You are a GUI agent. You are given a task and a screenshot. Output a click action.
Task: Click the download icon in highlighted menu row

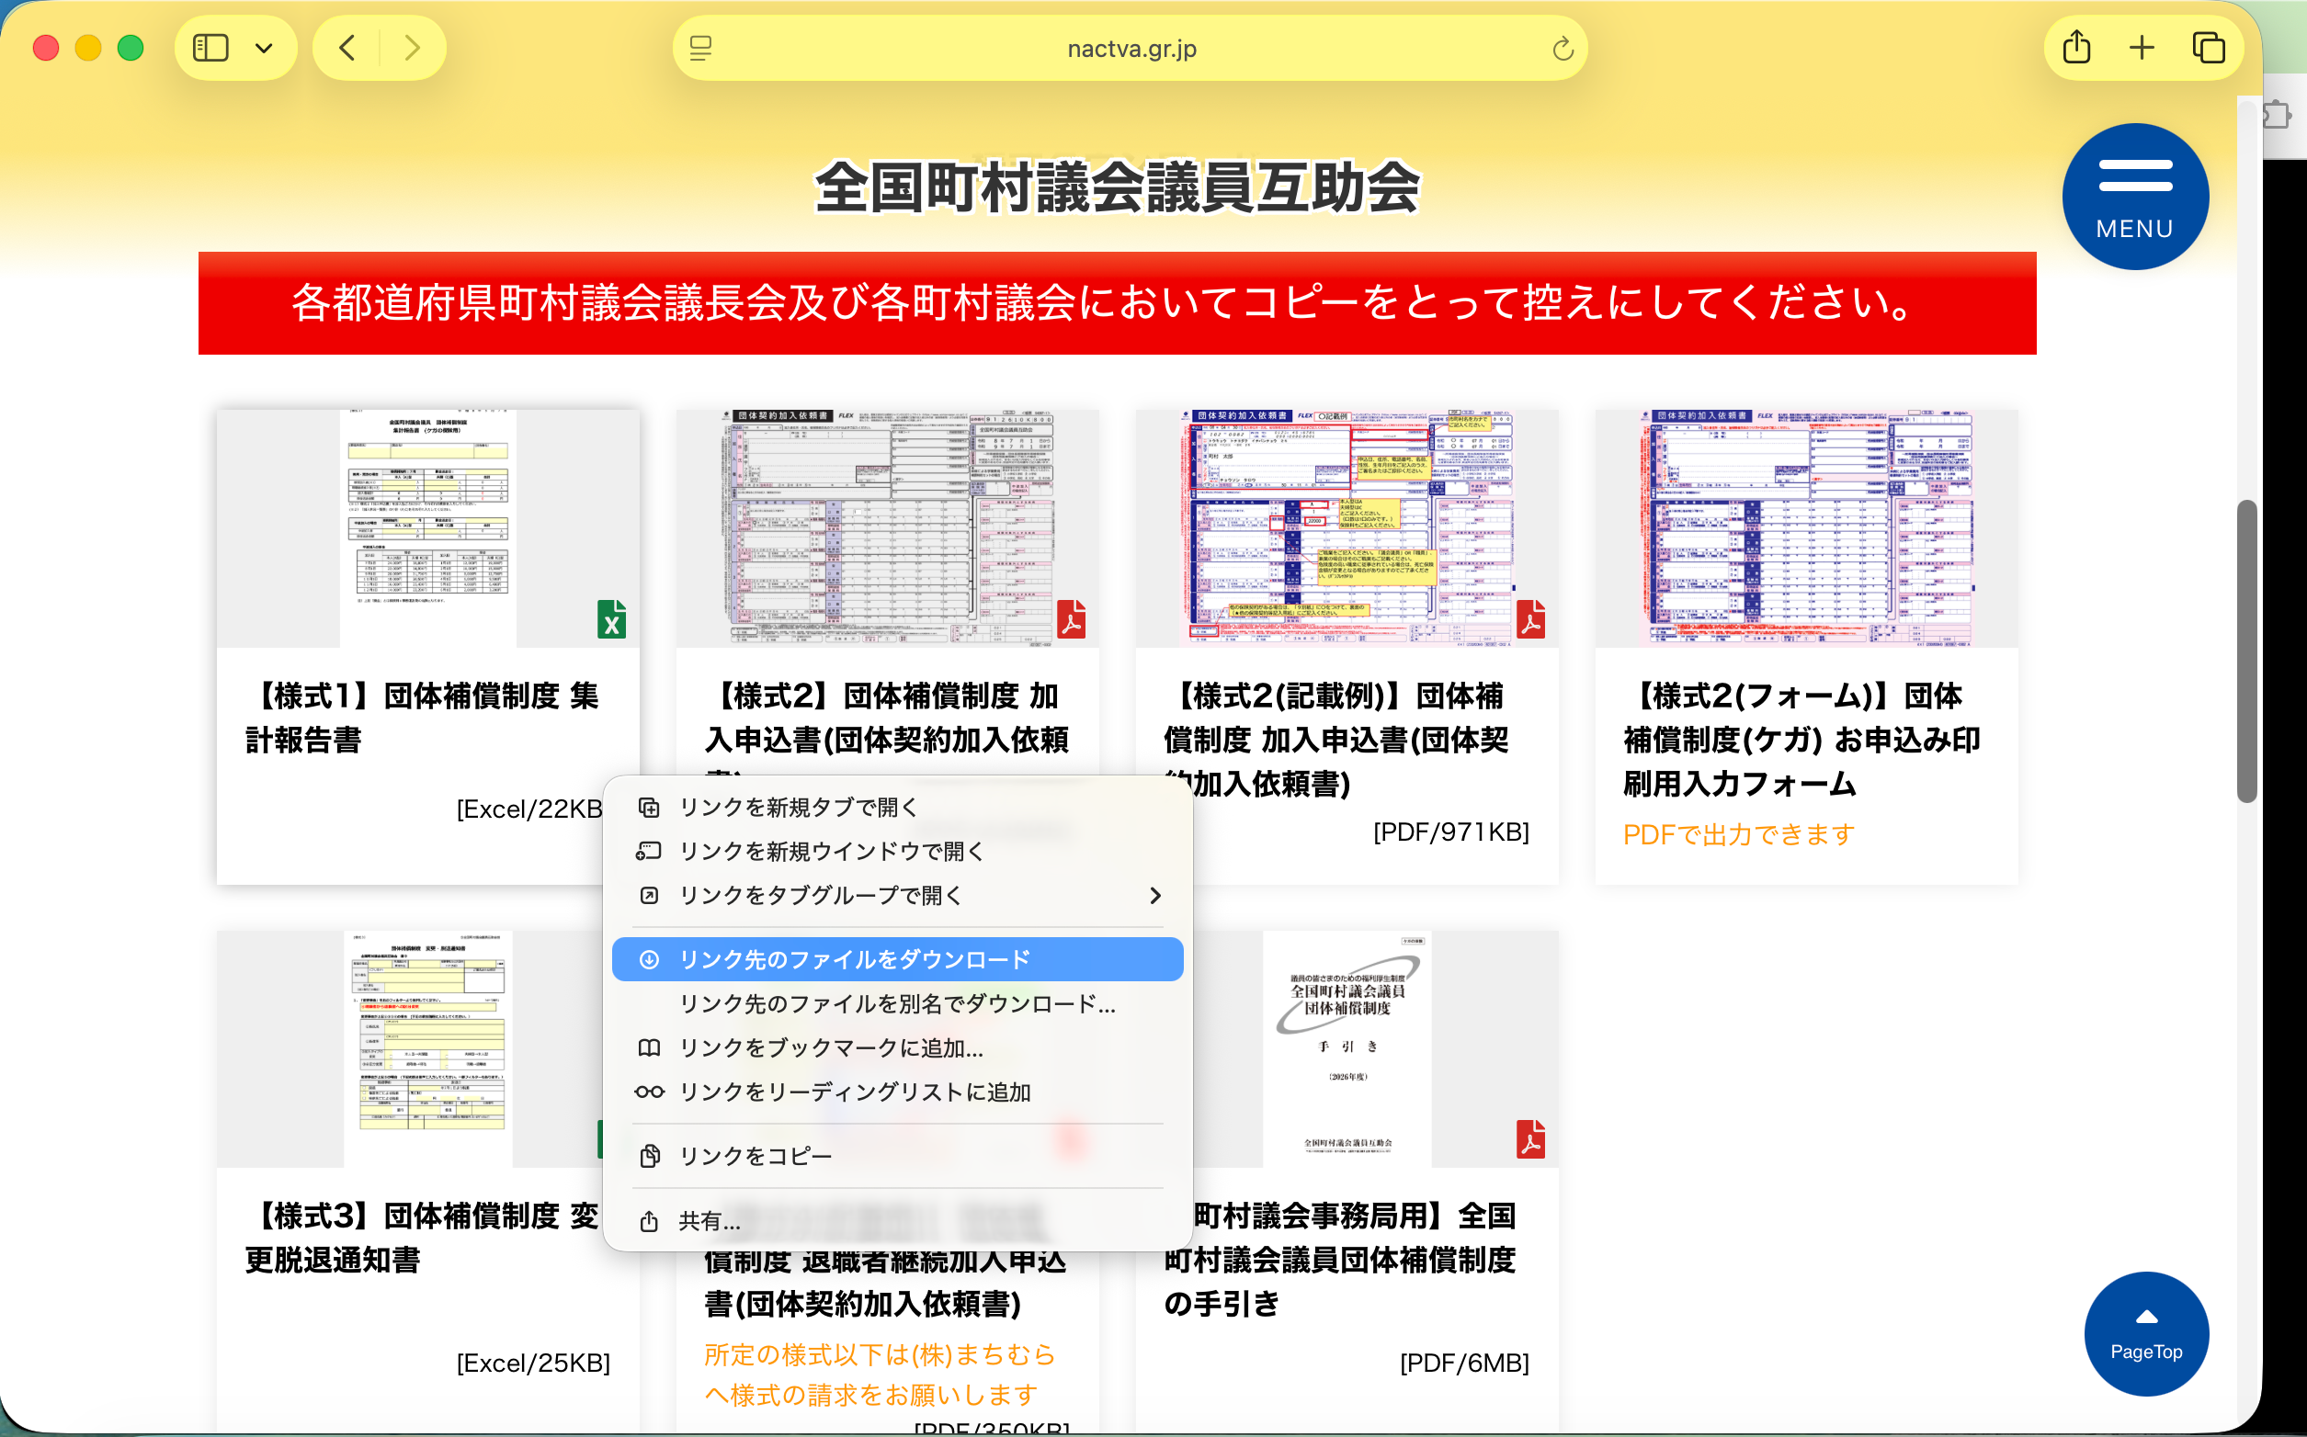pyautogui.click(x=649, y=959)
